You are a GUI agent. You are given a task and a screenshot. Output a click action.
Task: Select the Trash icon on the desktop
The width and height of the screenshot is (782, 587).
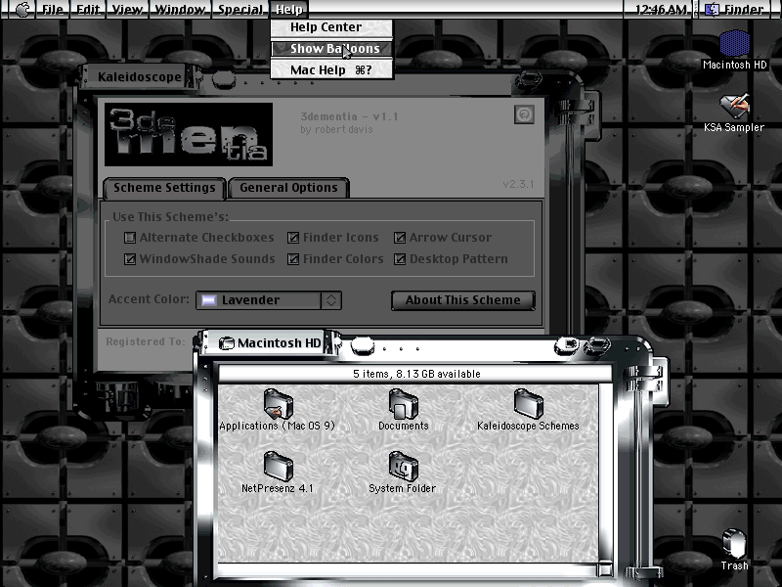[734, 544]
